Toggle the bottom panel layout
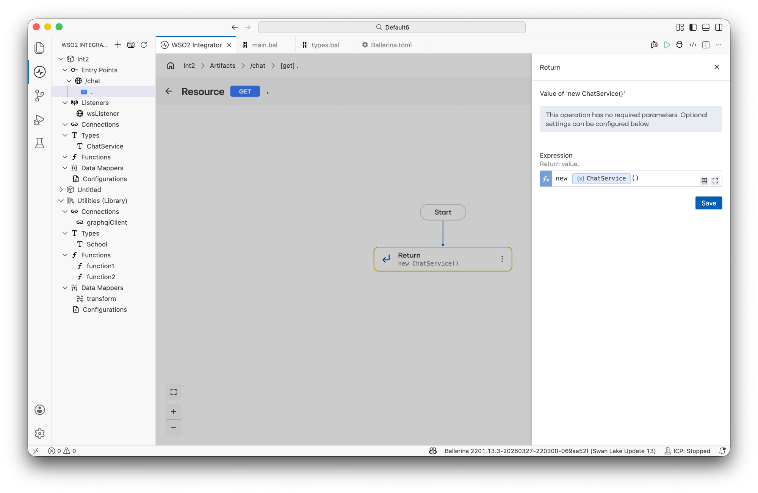 (x=706, y=27)
